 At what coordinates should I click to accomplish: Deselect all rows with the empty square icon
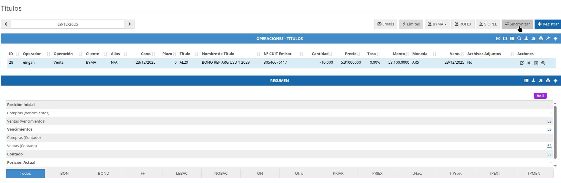point(505,38)
